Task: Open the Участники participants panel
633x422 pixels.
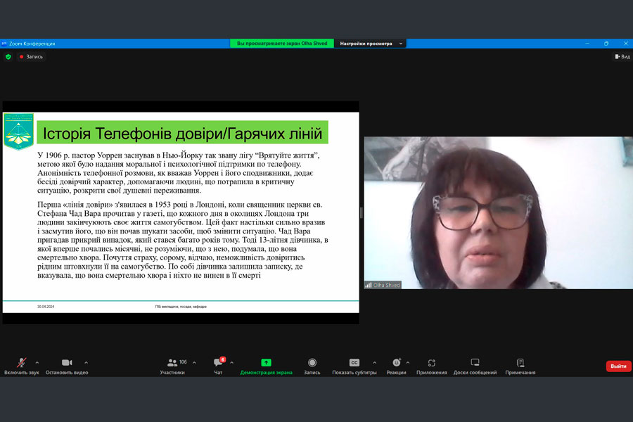Action: [x=173, y=366]
